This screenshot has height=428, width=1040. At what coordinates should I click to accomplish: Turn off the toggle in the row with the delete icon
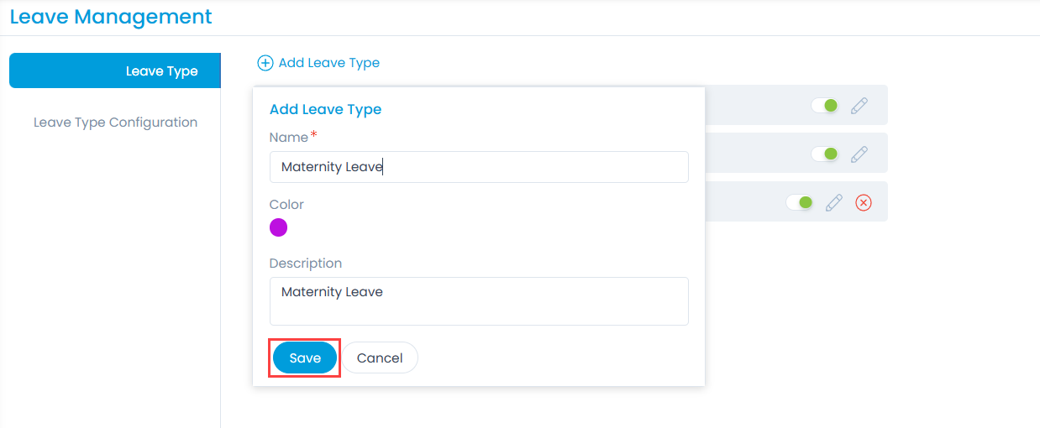point(800,203)
